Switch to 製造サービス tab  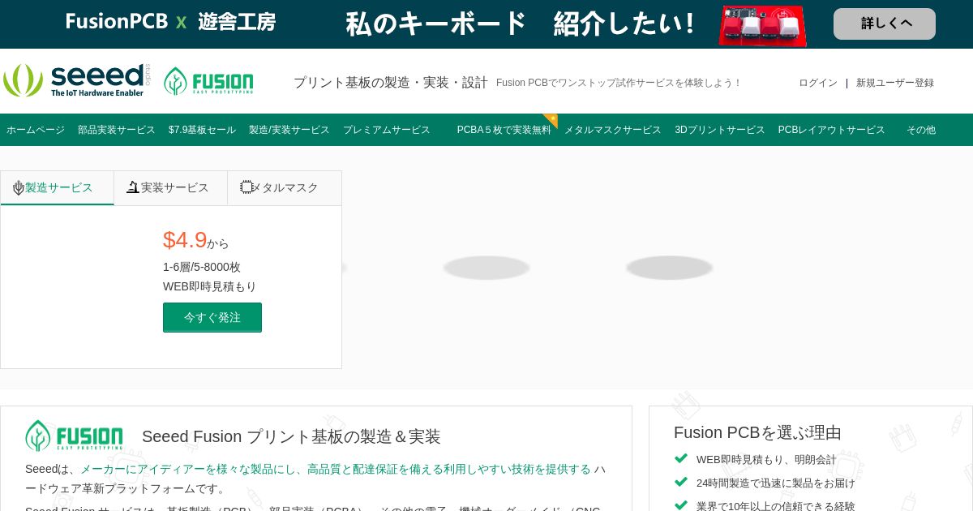[x=58, y=187]
